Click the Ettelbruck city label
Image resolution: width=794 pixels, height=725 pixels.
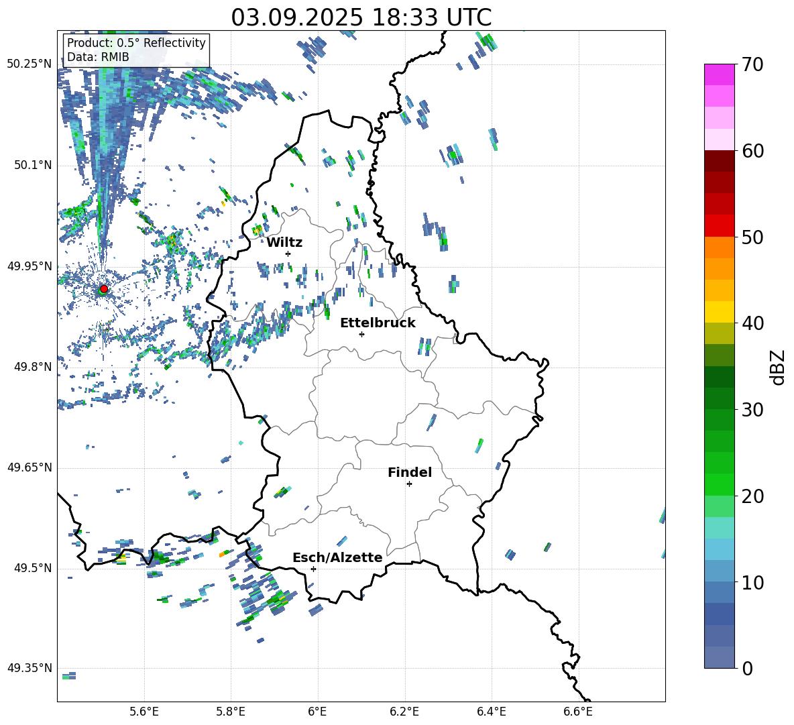(378, 323)
